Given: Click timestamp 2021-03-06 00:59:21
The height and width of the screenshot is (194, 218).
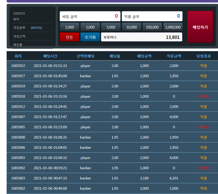Looking at the screenshot, I should click(50, 168).
